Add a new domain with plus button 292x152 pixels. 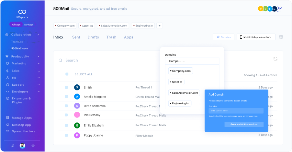click(159, 26)
